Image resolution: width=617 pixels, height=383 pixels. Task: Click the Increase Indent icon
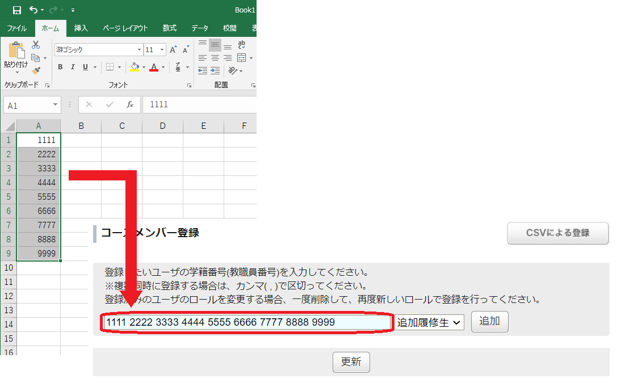[215, 71]
